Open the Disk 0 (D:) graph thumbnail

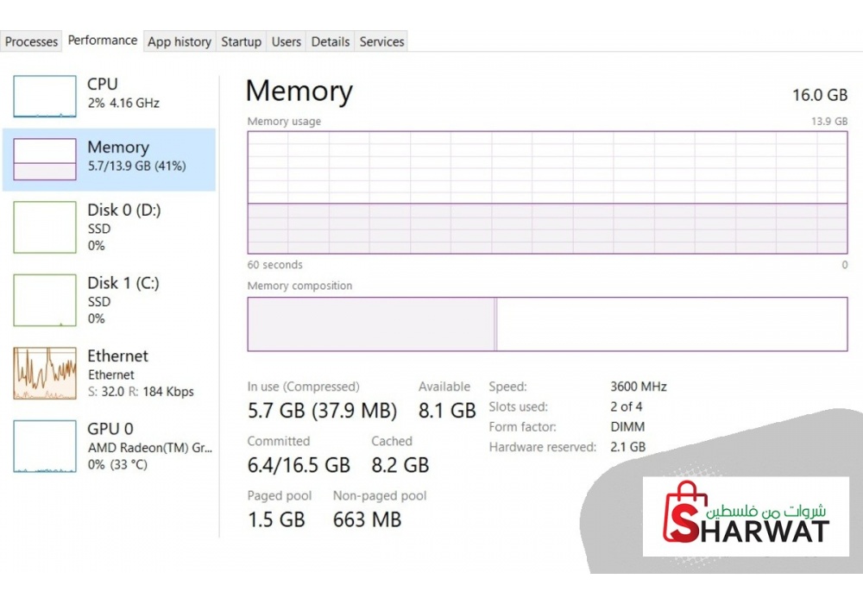pyautogui.click(x=45, y=227)
